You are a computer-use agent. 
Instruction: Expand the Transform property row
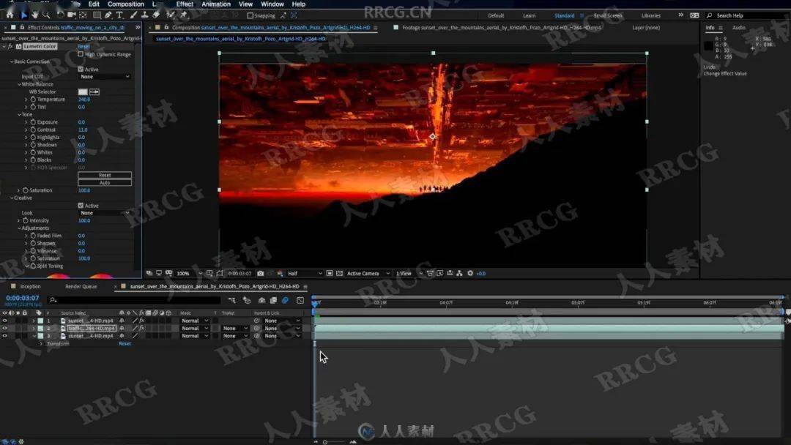click(41, 344)
